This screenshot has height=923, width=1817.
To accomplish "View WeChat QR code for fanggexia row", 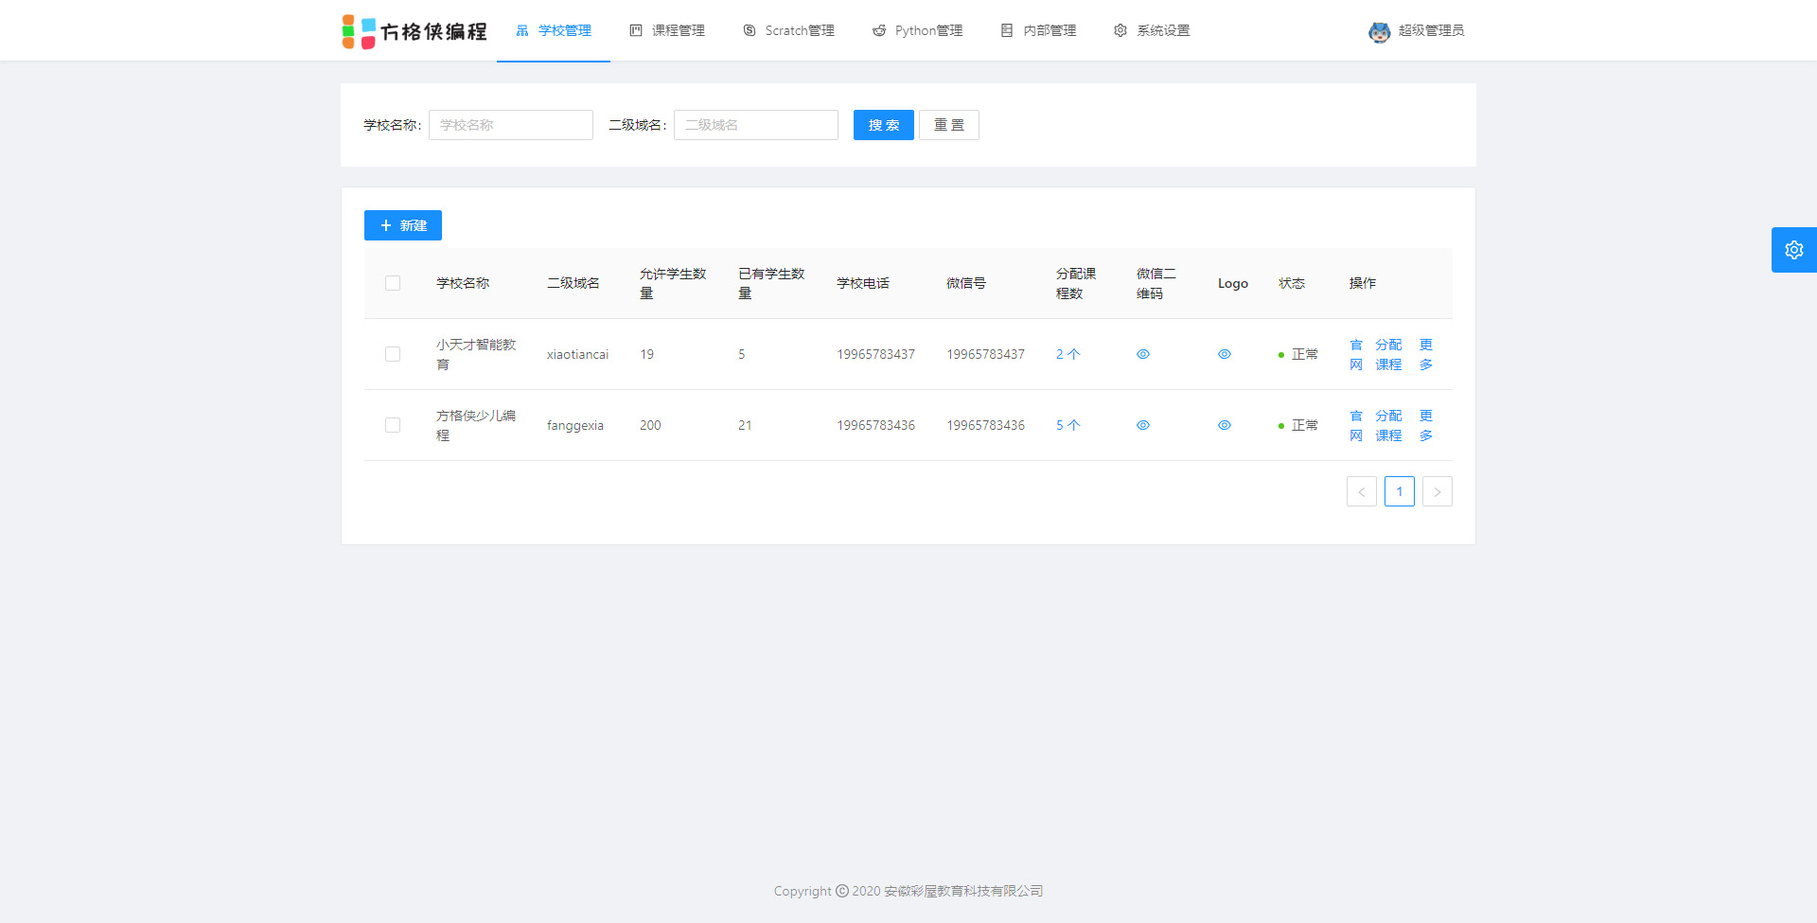I will coord(1143,425).
